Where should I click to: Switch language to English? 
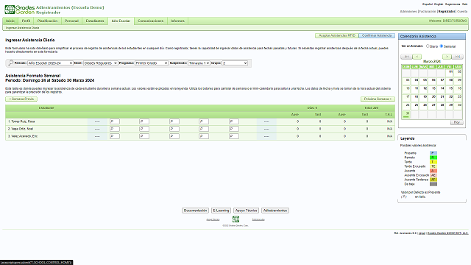tap(439, 4)
